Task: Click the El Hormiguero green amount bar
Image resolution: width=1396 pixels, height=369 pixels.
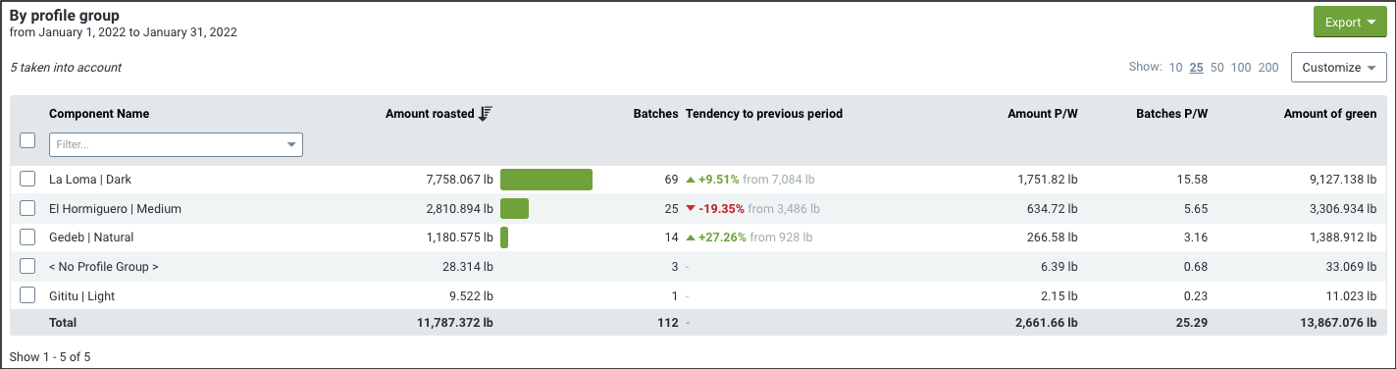Action: click(514, 209)
